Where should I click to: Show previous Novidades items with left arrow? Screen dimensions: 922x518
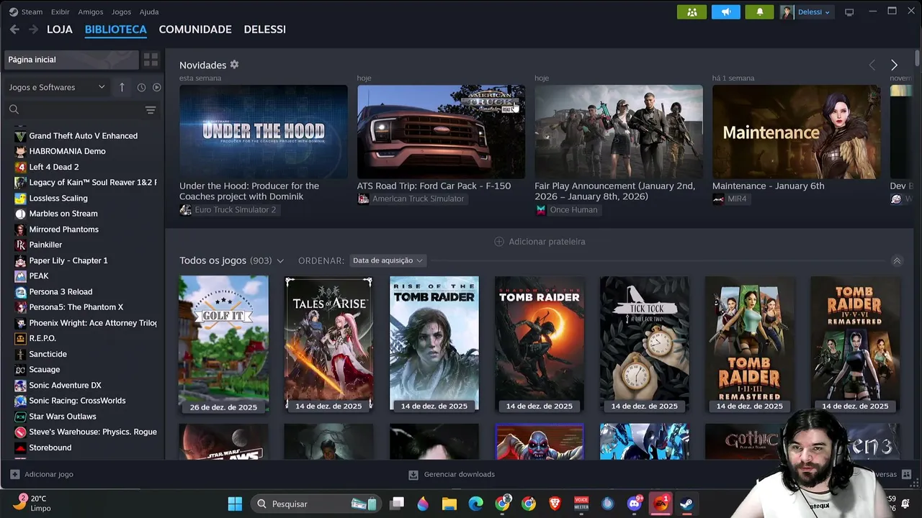point(872,65)
